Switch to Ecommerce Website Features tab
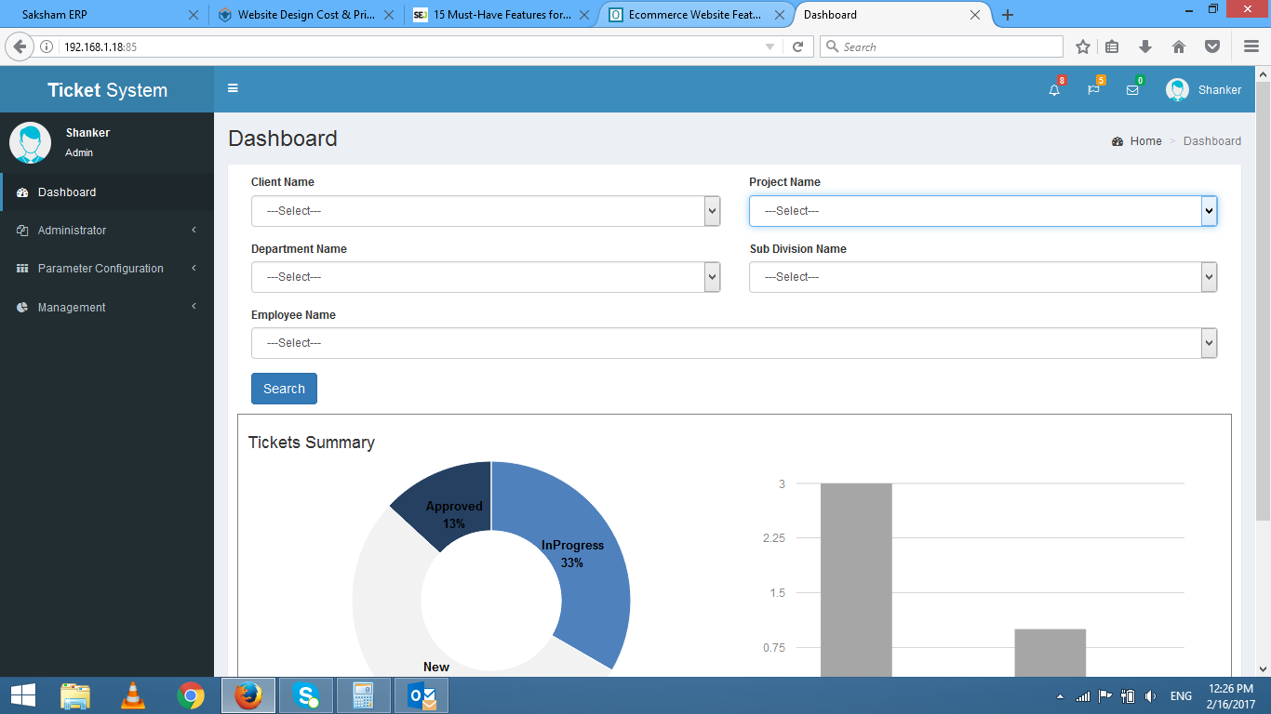Image resolution: width=1271 pixels, height=714 pixels. pos(697,15)
